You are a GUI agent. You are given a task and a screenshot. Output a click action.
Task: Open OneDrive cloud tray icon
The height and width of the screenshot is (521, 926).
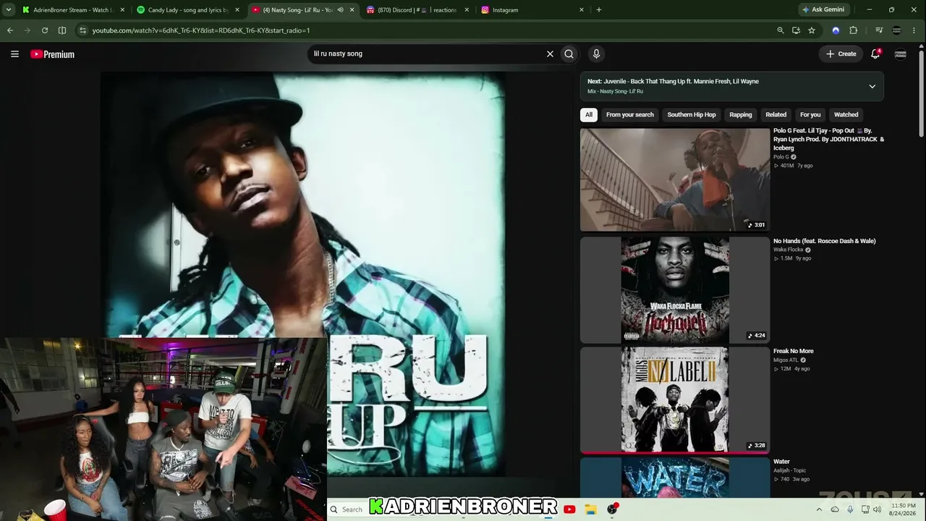coord(835,509)
